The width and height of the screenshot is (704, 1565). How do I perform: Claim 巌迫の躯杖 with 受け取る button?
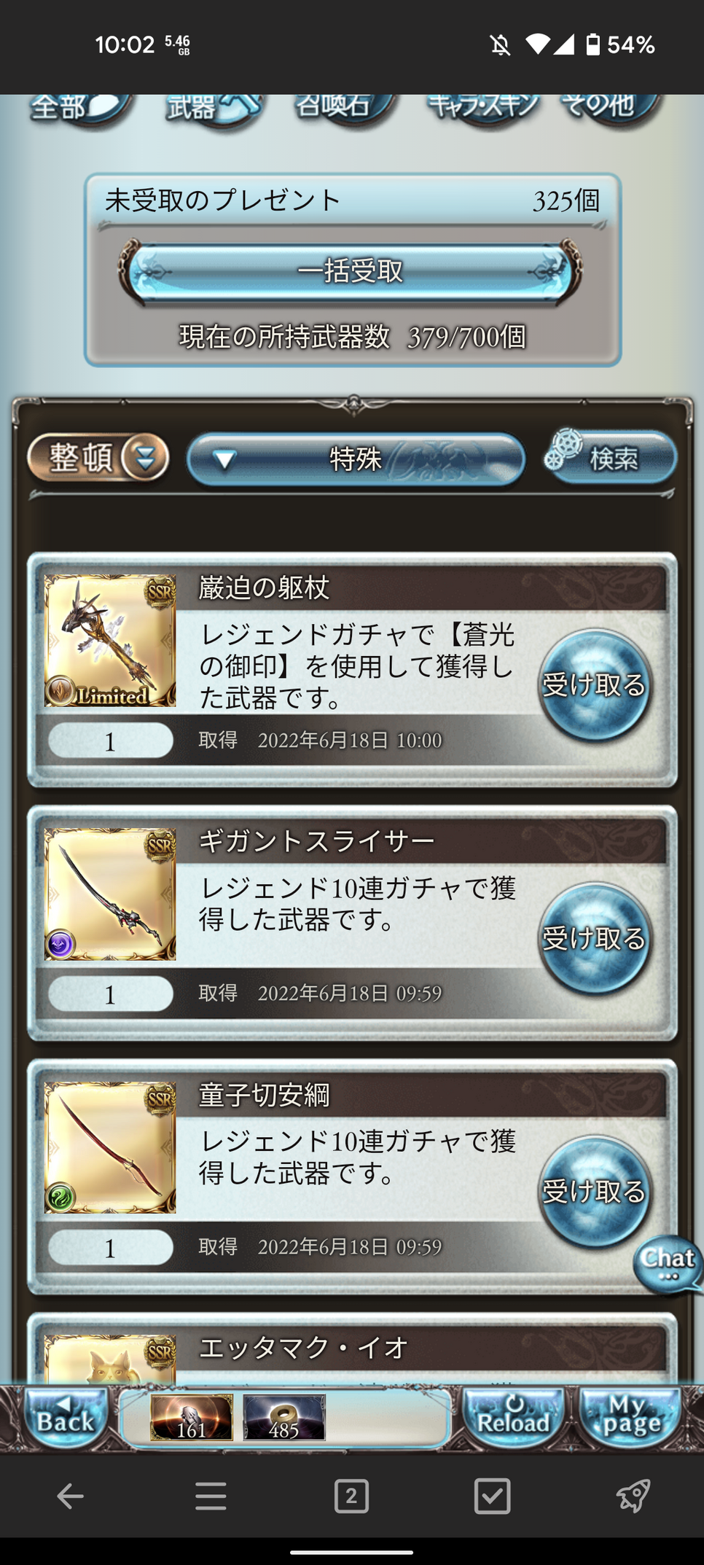(x=594, y=685)
